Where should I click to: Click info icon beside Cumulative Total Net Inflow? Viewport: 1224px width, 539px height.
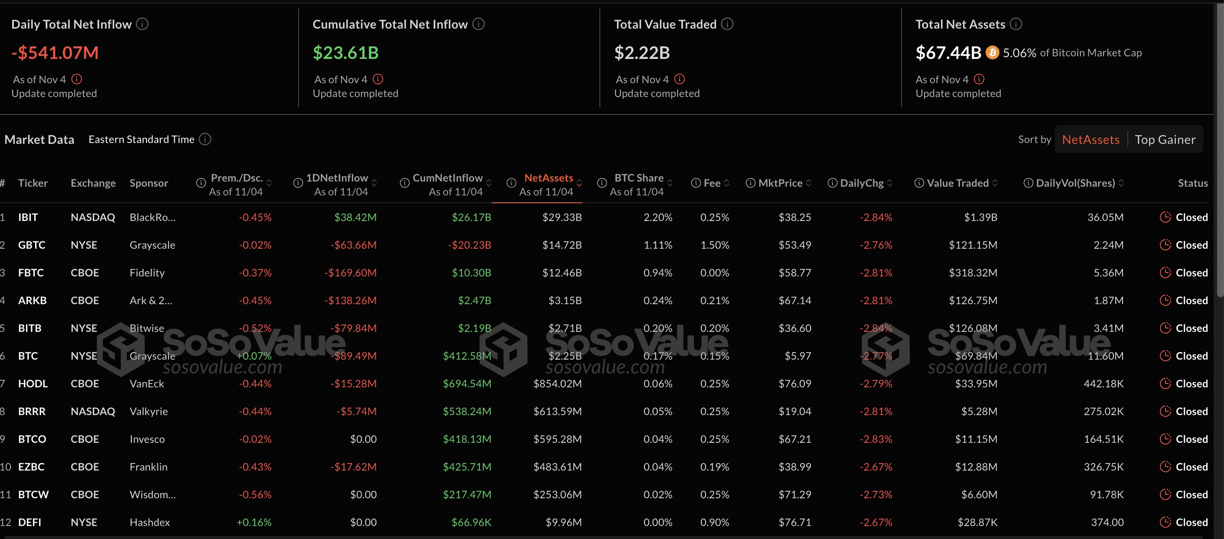click(x=479, y=24)
